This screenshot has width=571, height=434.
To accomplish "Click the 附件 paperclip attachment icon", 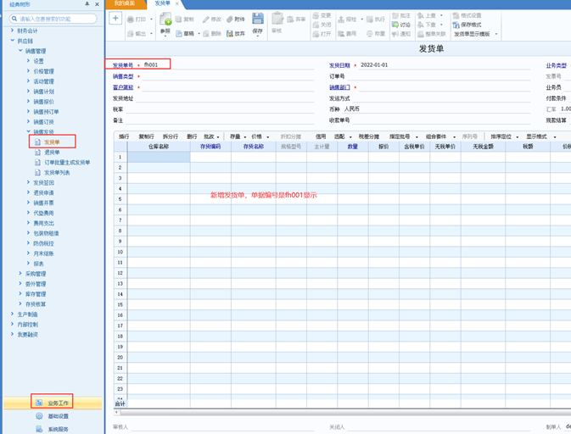I will (x=230, y=19).
